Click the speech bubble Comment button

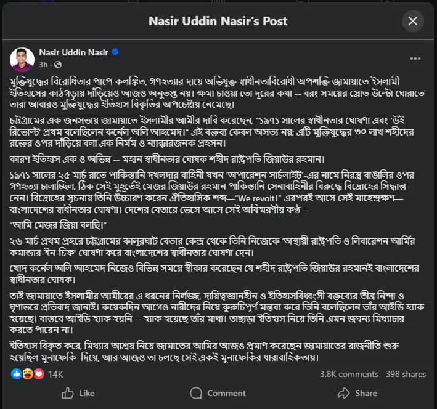coord(218,393)
